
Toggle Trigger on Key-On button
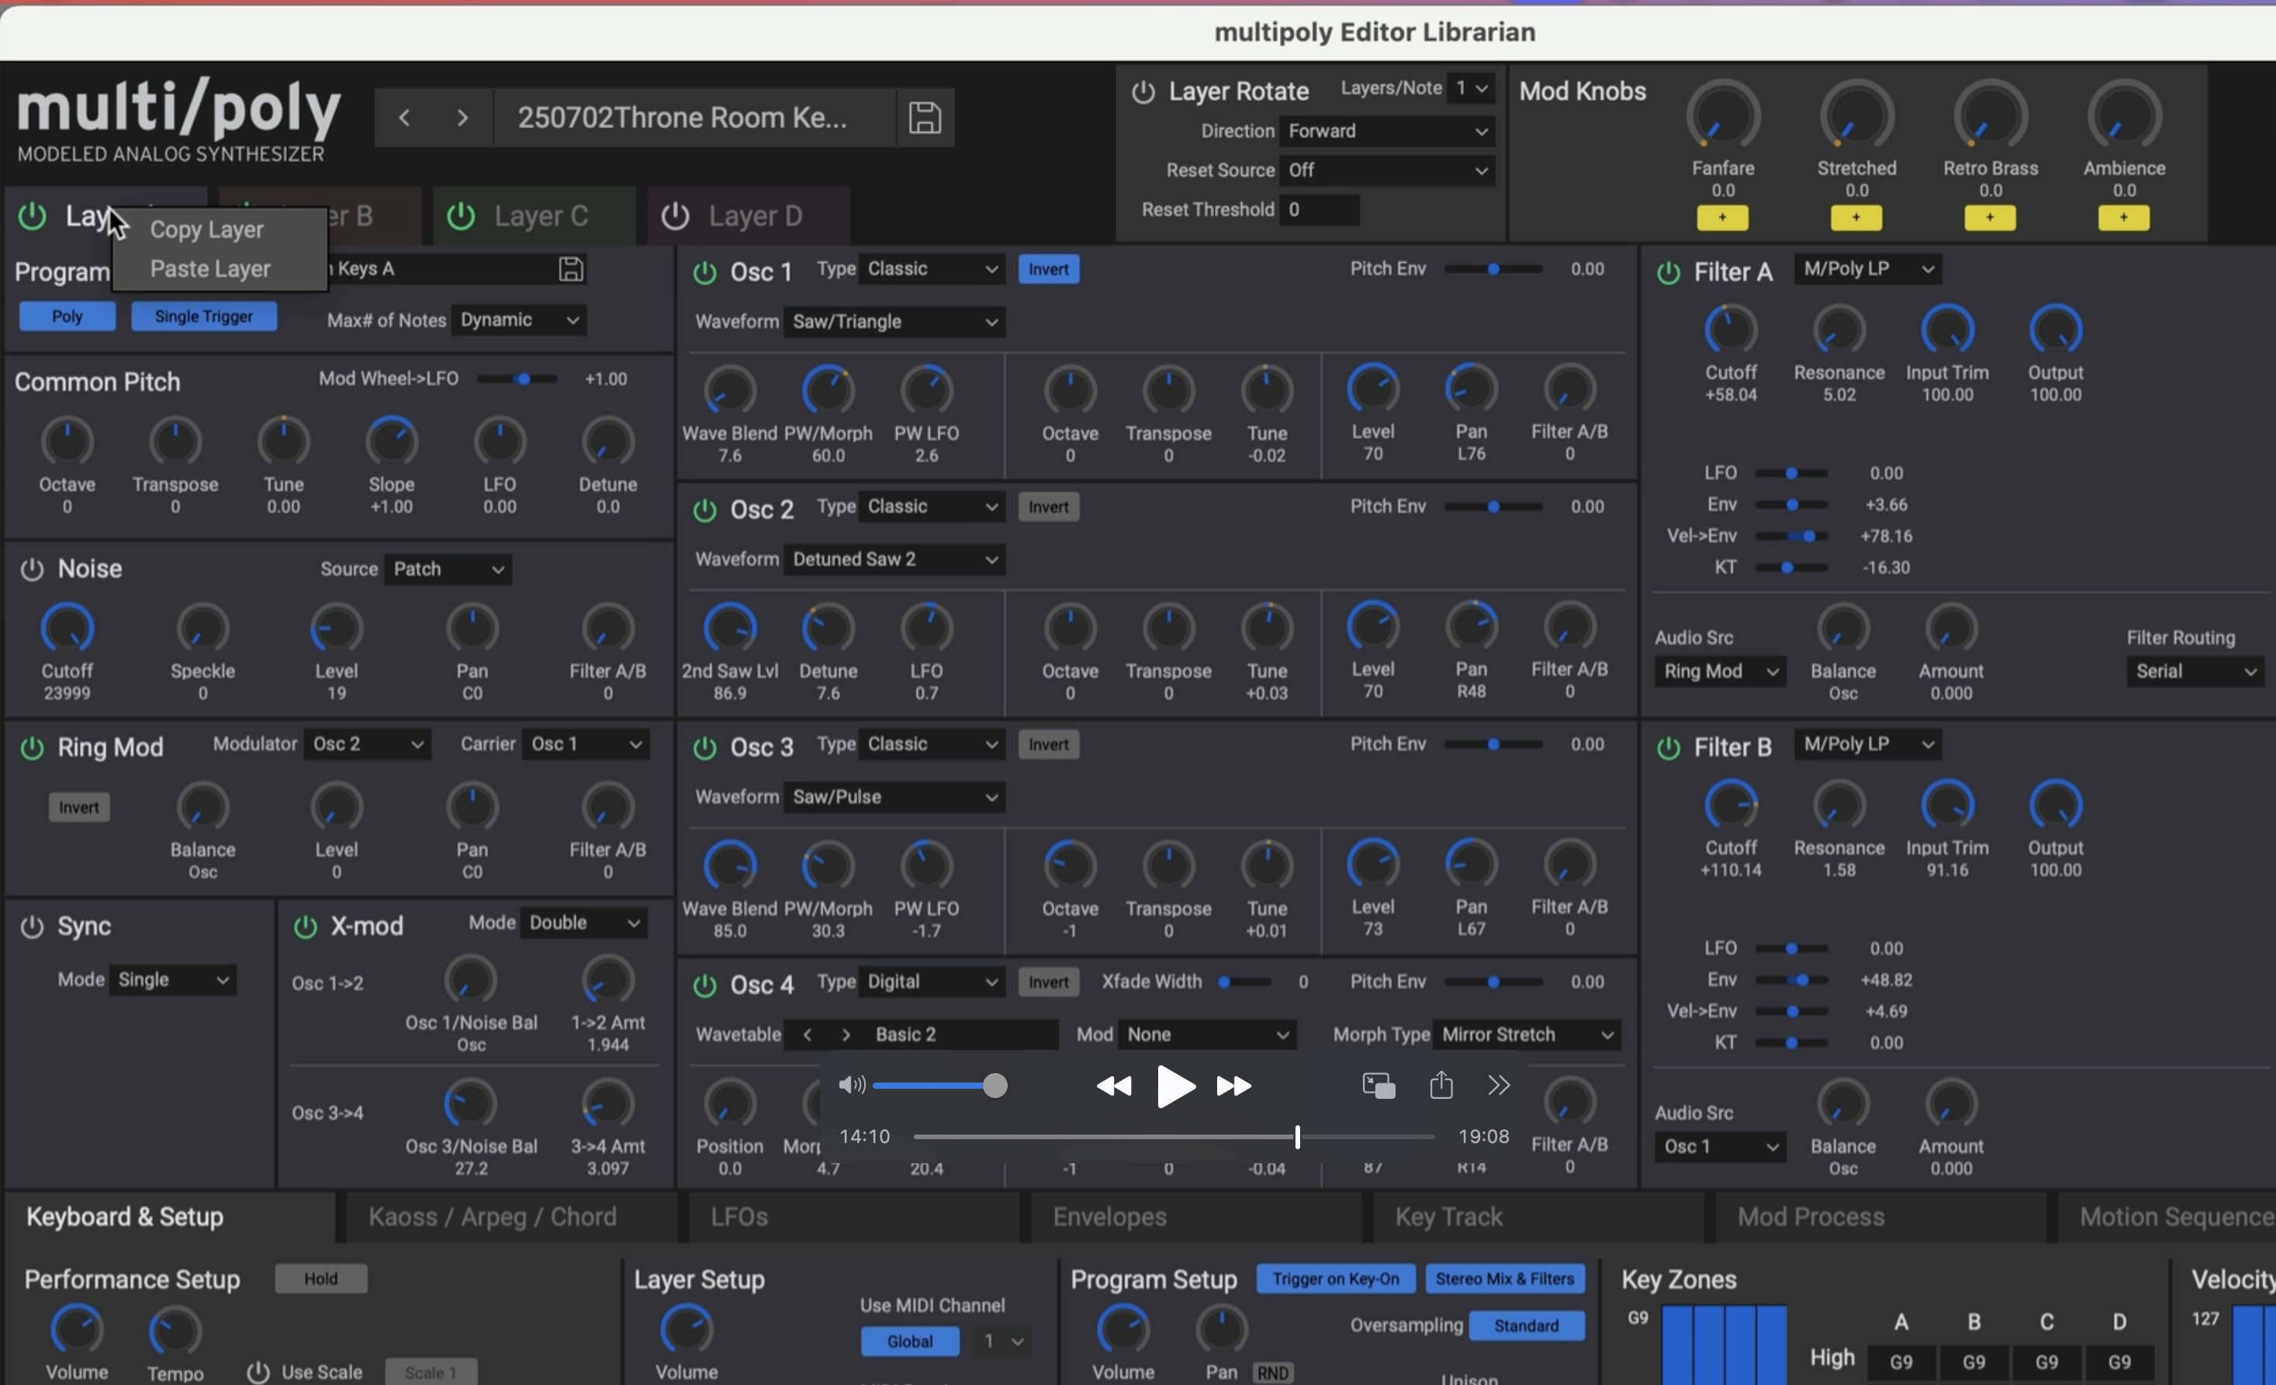pos(1336,1279)
